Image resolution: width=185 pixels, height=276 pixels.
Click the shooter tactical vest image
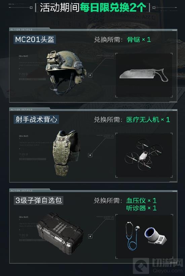67,153
